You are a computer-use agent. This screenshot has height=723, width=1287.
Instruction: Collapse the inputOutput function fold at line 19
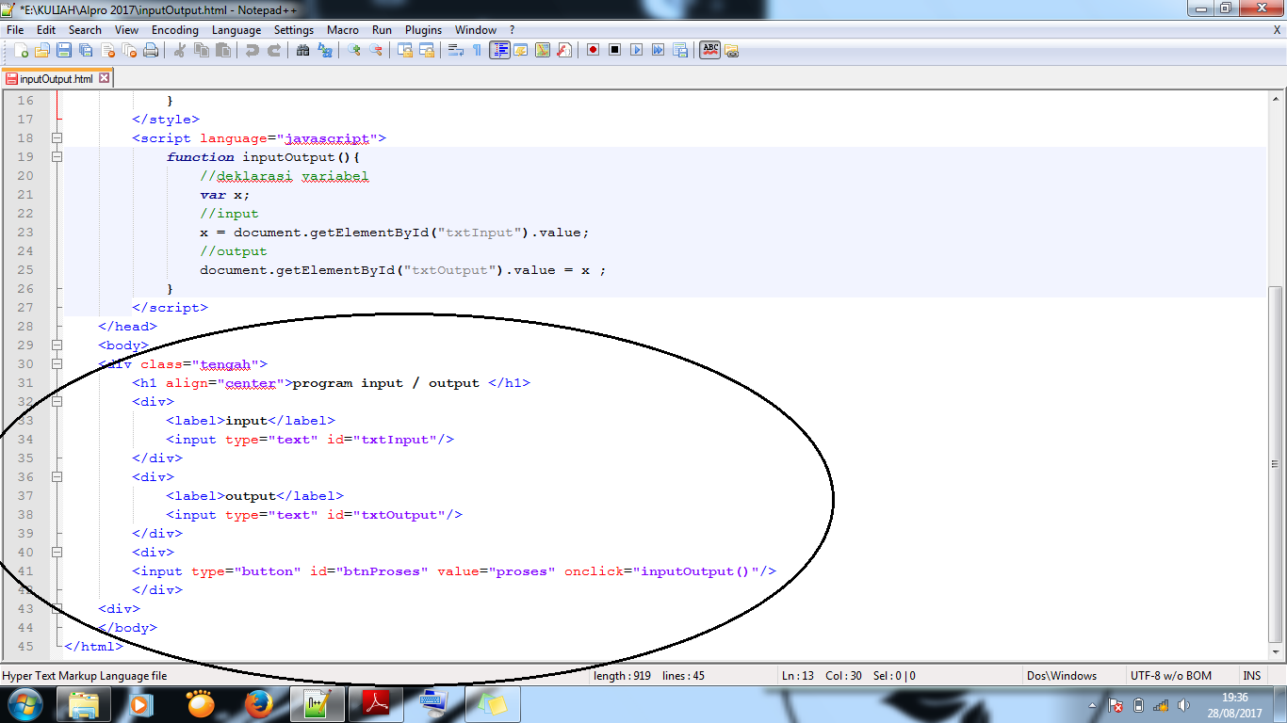click(57, 156)
